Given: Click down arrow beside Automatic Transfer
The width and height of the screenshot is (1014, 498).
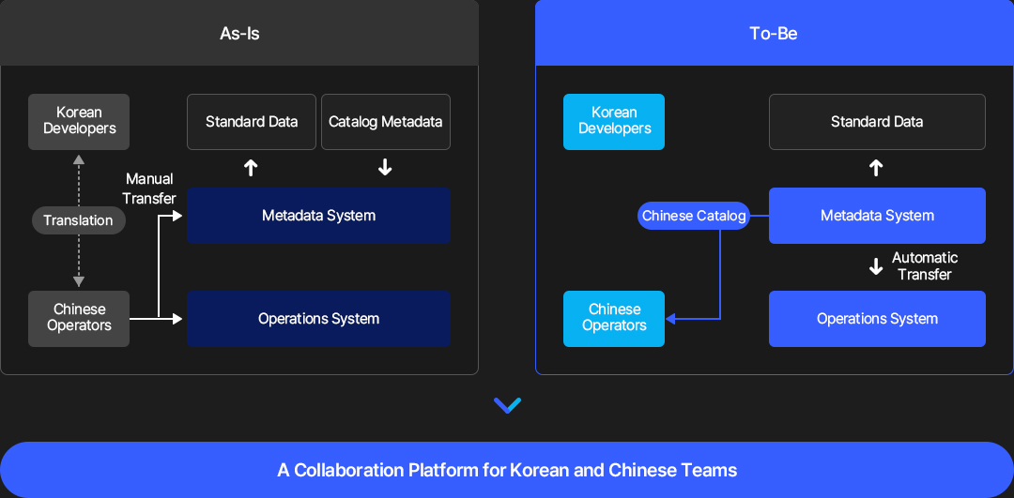Looking at the screenshot, I should tap(876, 266).
